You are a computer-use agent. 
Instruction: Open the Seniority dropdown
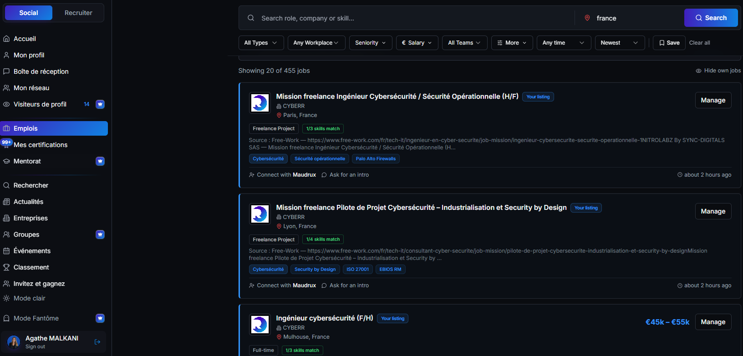[x=371, y=43]
